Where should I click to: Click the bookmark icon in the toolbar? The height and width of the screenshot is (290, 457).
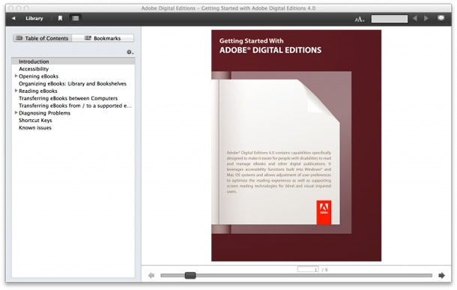60,19
